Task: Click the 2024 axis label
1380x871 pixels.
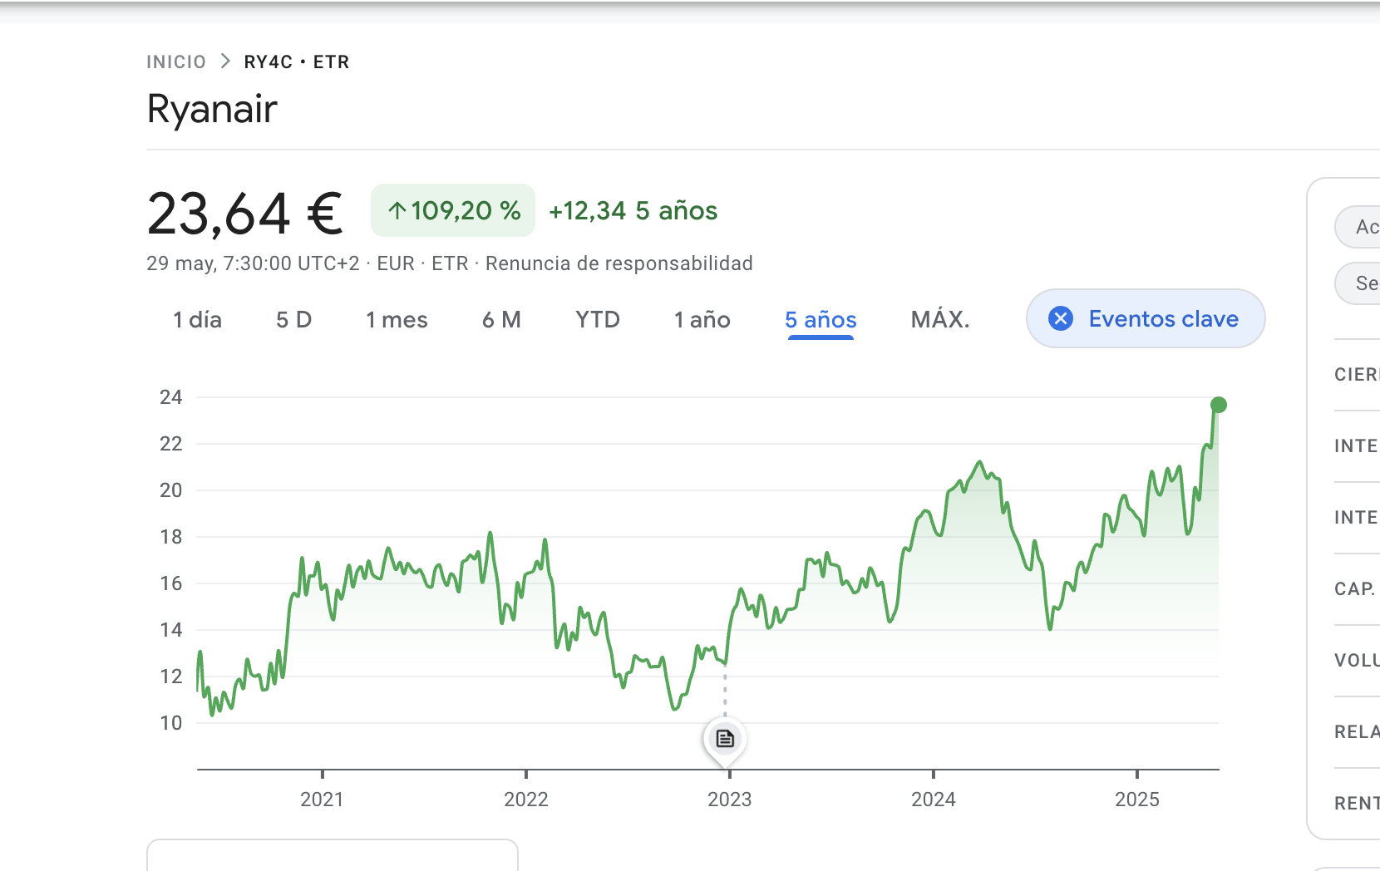Action: pyautogui.click(x=934, y=800)
